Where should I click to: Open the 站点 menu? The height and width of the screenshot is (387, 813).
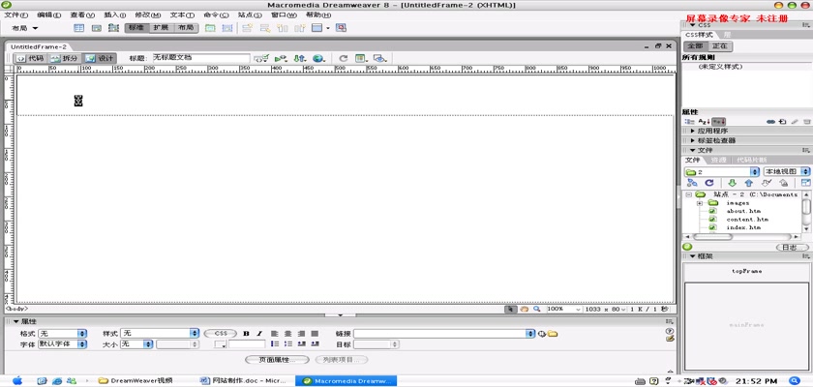pos(250,15)
